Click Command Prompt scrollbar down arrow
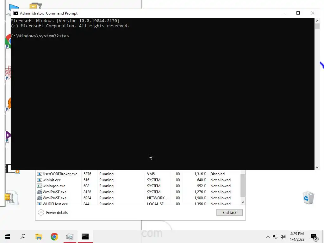The image size is (324, 243). [x=317, y=167]
